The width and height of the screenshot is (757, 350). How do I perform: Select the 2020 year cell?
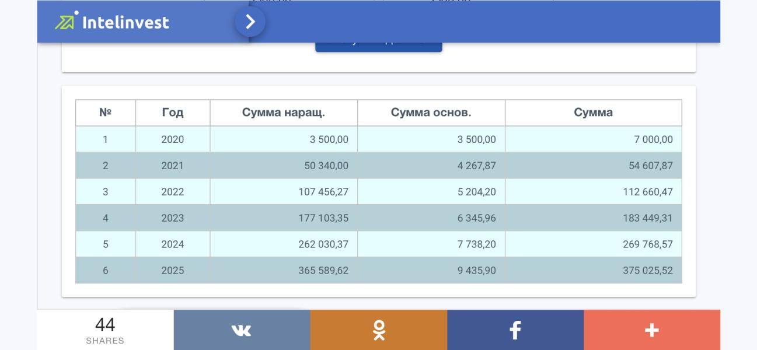(173, 139)
